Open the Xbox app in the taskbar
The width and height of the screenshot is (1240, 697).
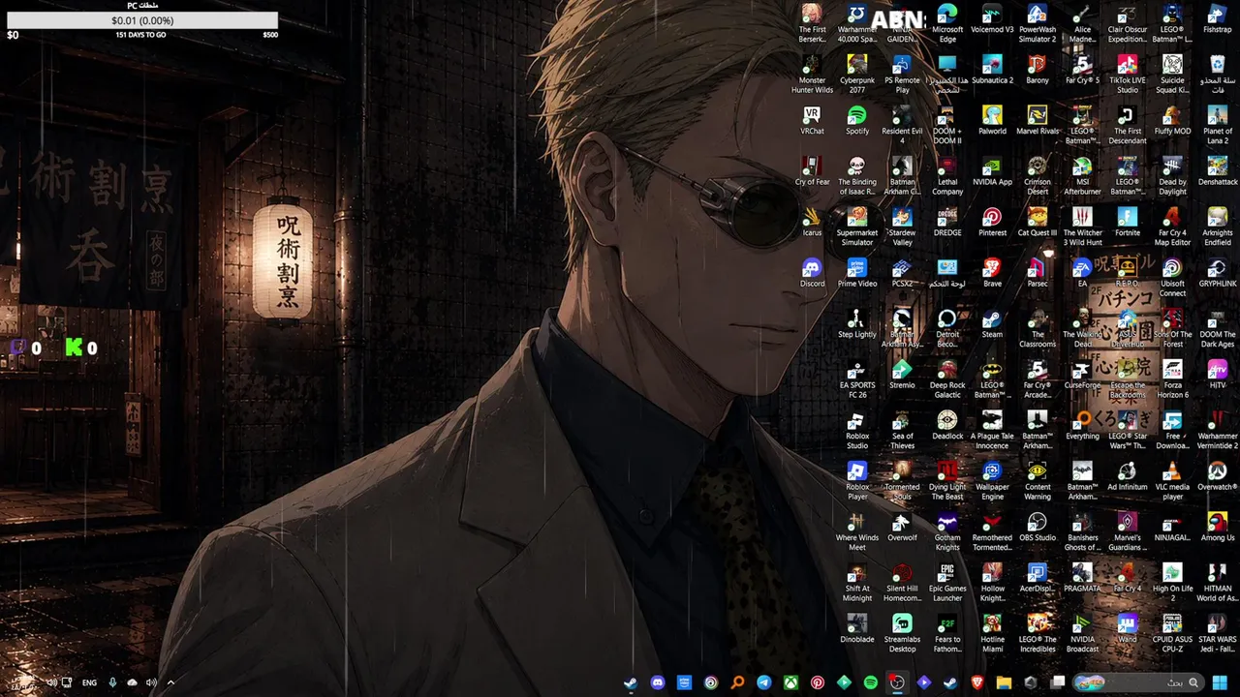[790, 682]
